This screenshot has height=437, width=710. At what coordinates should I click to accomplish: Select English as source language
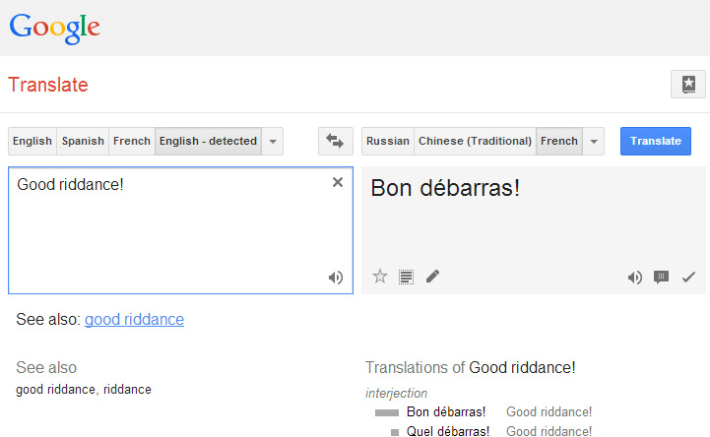point(32,141)
